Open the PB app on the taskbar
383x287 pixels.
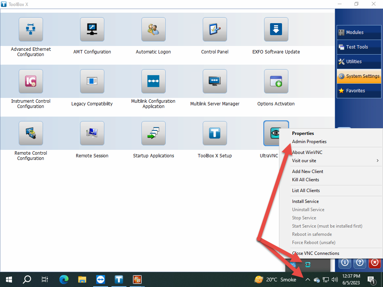coord(137,280)
